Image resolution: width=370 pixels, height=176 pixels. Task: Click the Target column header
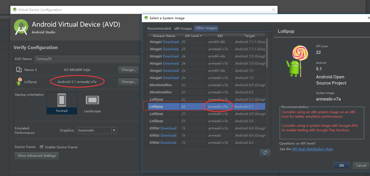coord(250,36)
